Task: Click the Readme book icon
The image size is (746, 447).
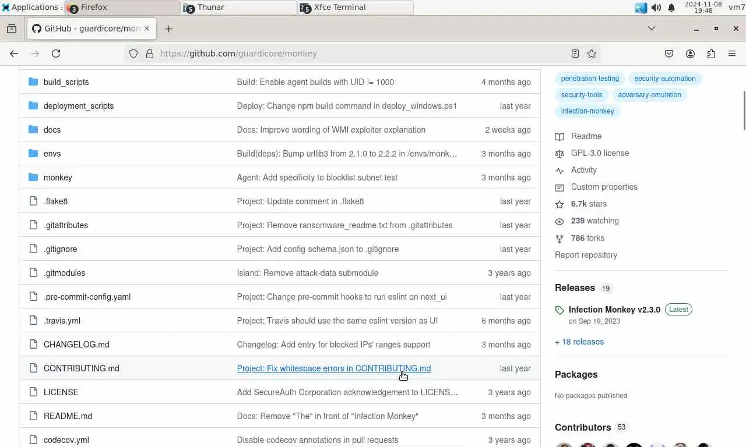Action: [x=559, y=137]
